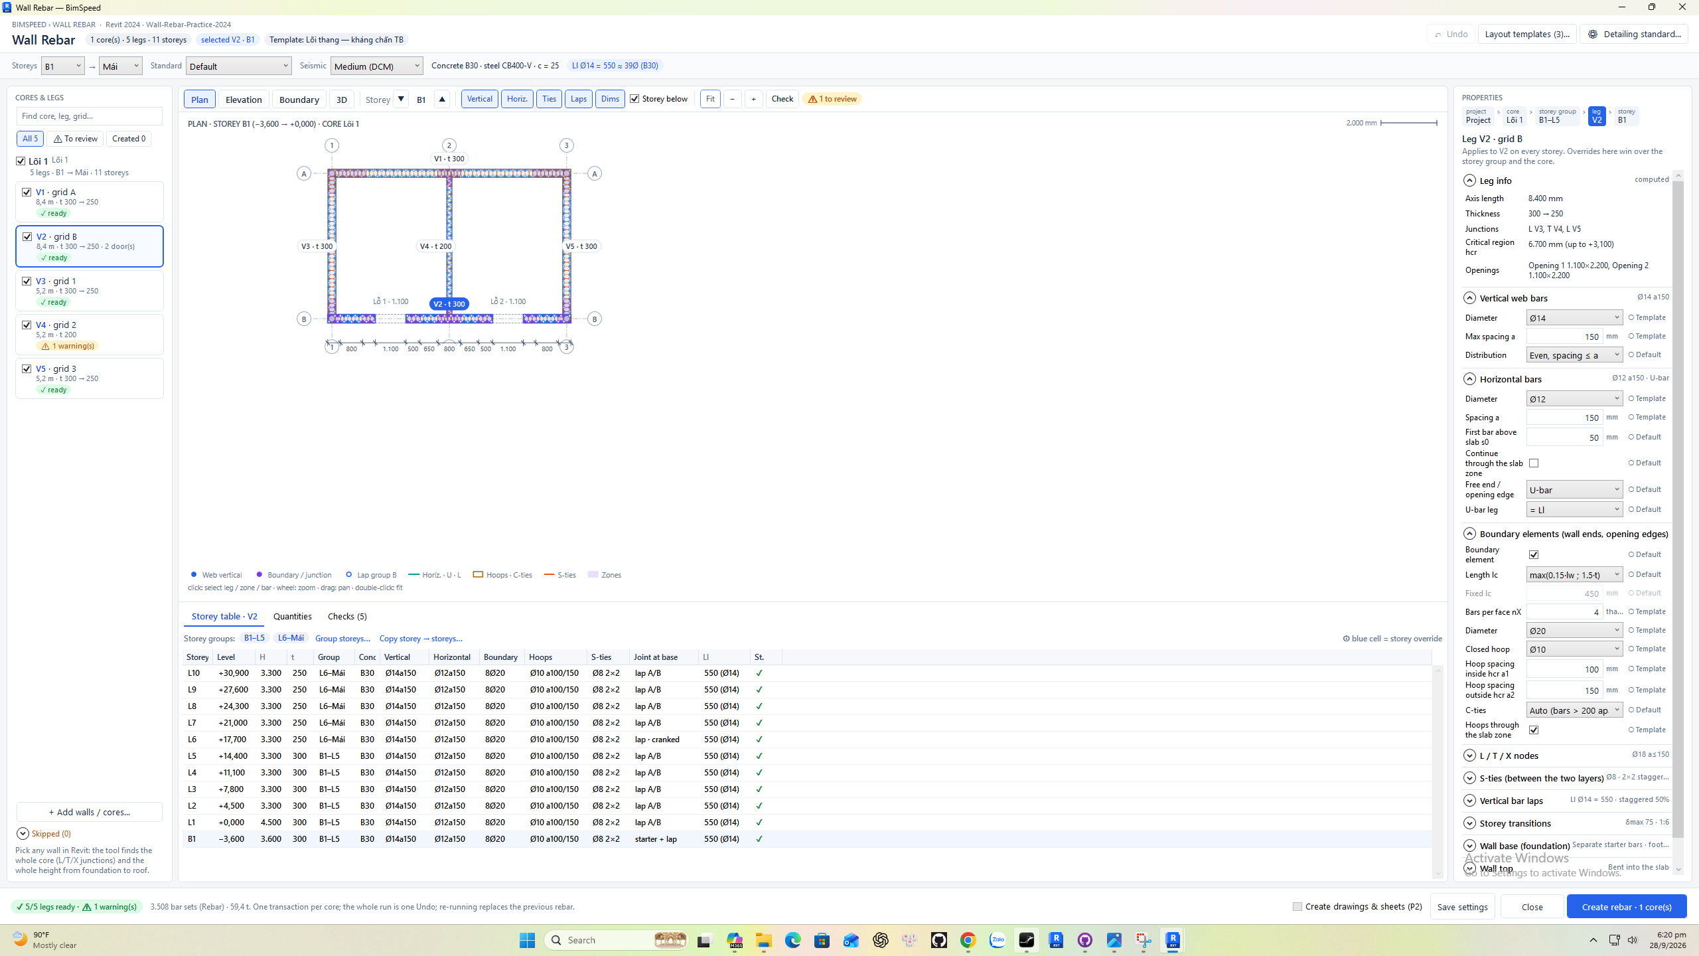Disable the Storey below checkbox
Screen dimensions: 1699x956
[x=634, y=99]
